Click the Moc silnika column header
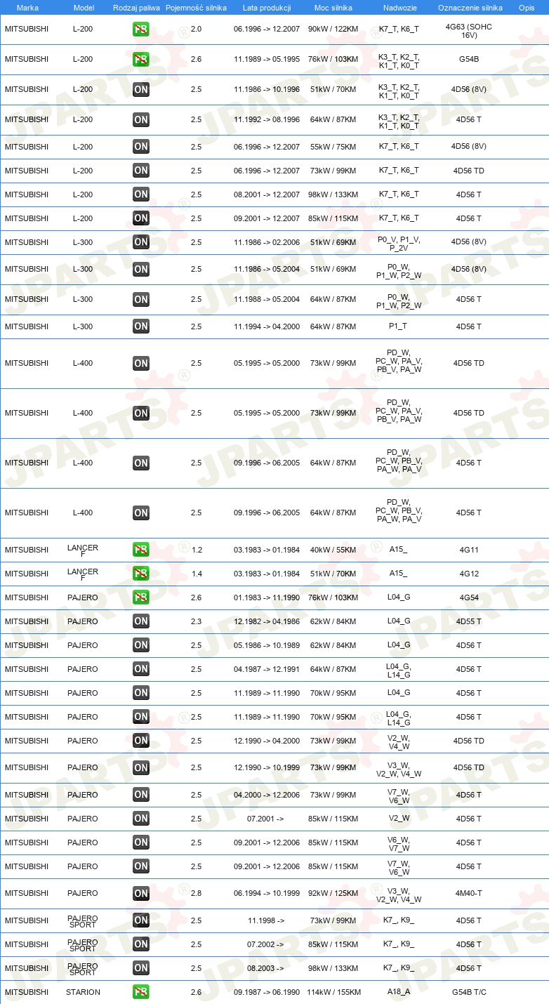The image size is (549, 1004). (333, 8)
